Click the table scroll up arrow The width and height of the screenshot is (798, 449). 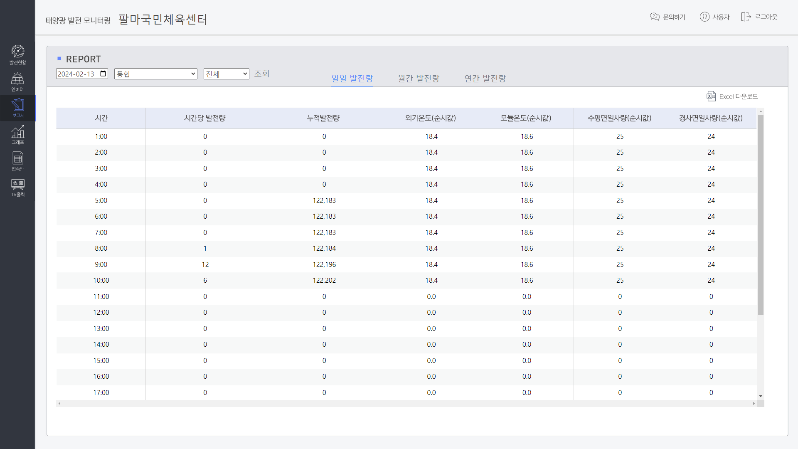tap(761, 111)
